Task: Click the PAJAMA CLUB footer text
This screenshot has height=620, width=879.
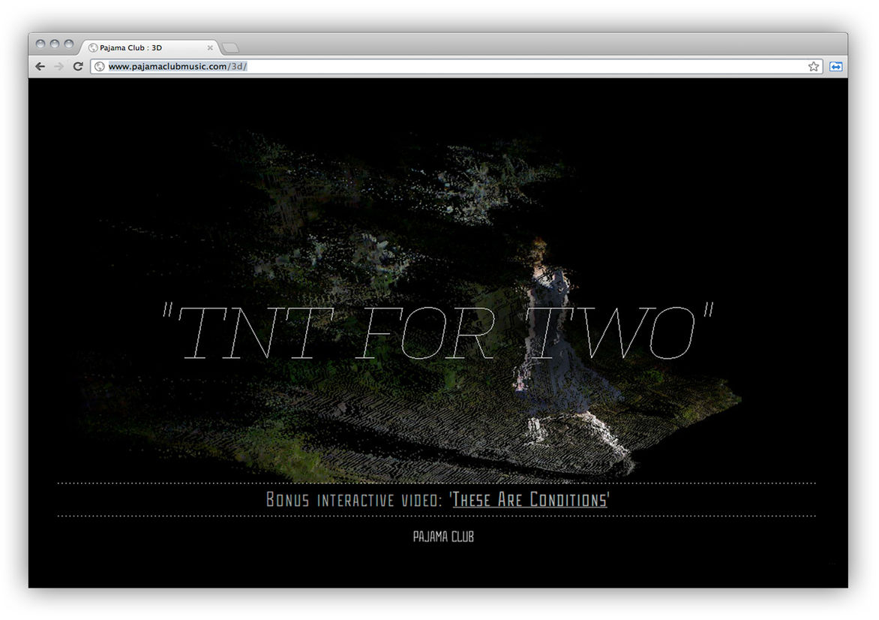Action: [x=443, y=537]
